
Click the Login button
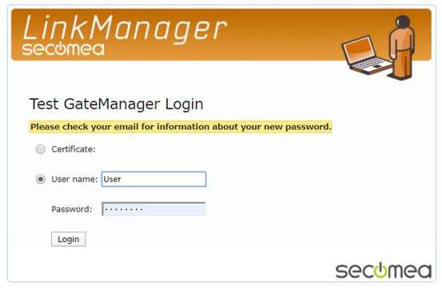point(69,239)
